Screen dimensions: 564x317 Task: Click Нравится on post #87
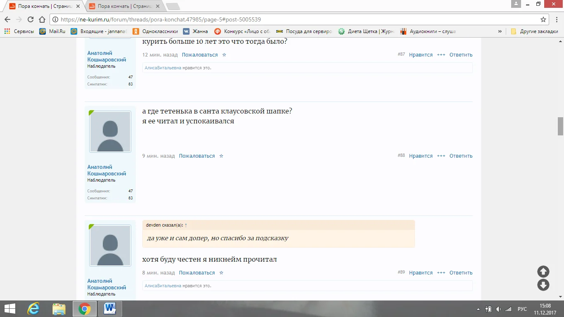coord(421,55)
